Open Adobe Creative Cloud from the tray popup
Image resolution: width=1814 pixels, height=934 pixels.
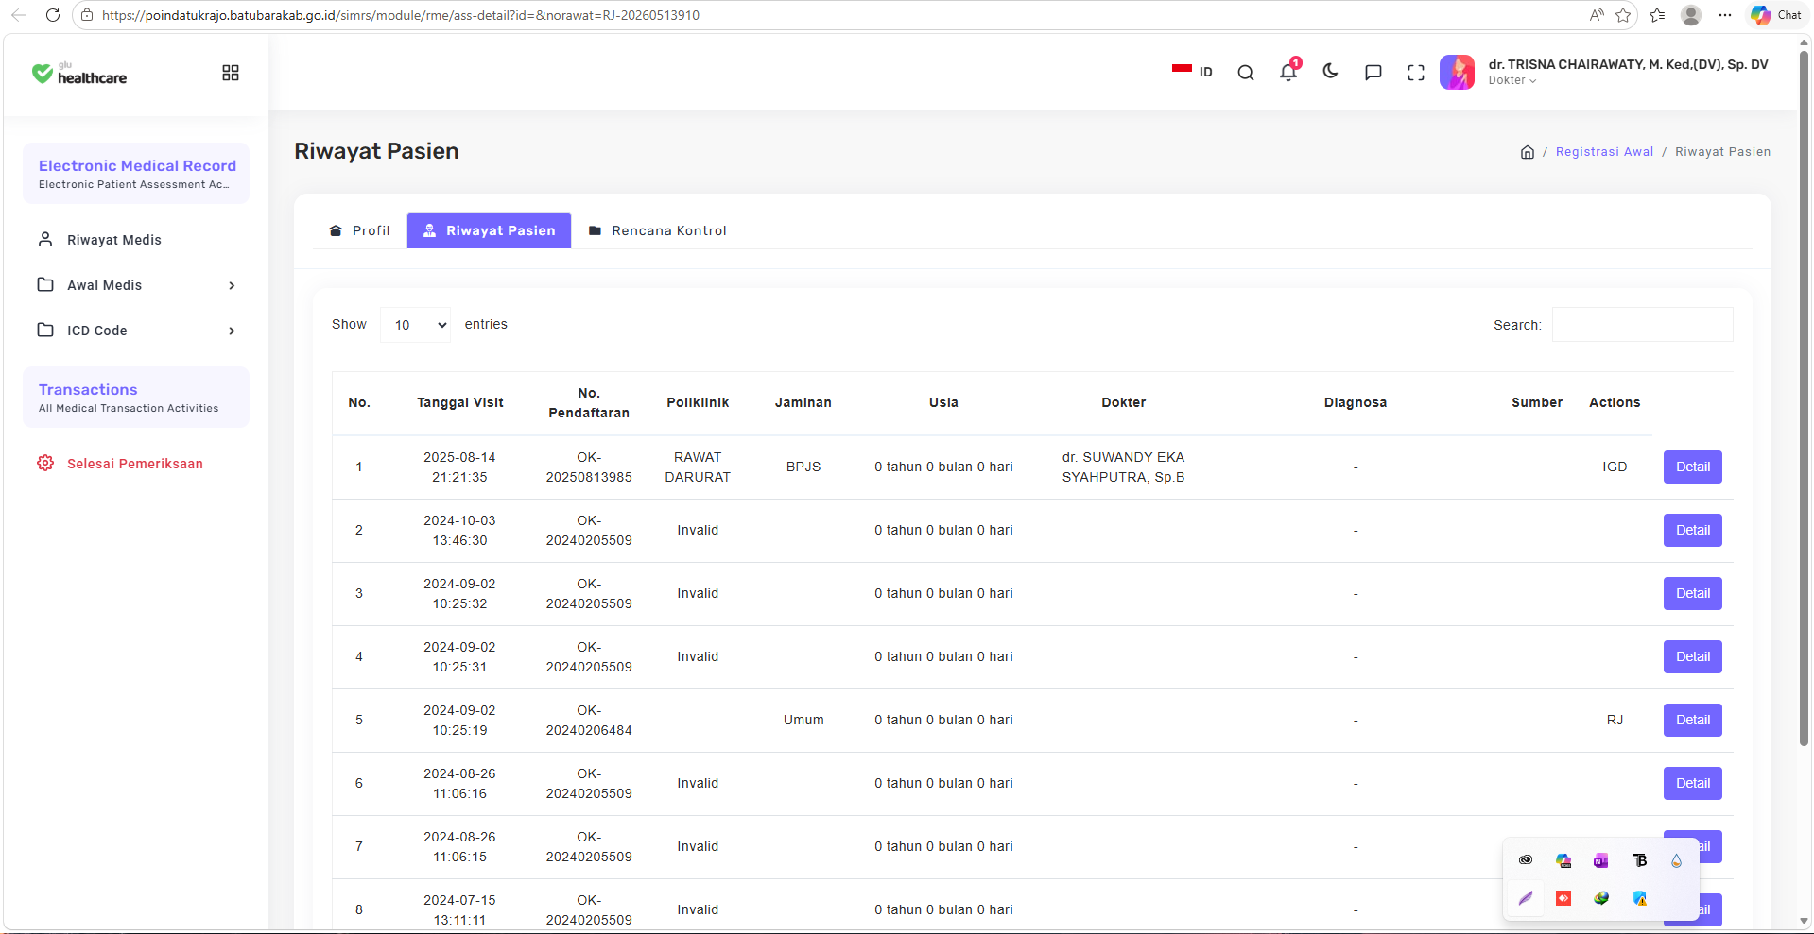click(1526, 860)
